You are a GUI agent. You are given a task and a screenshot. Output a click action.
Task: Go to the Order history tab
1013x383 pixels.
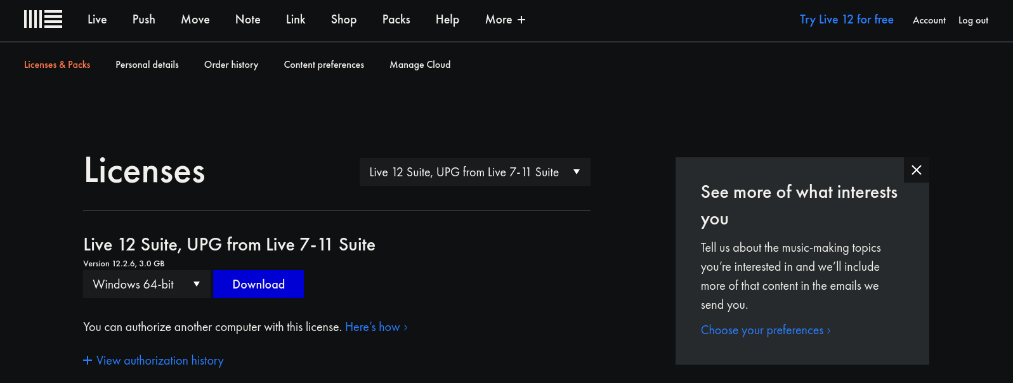point(231,65)
